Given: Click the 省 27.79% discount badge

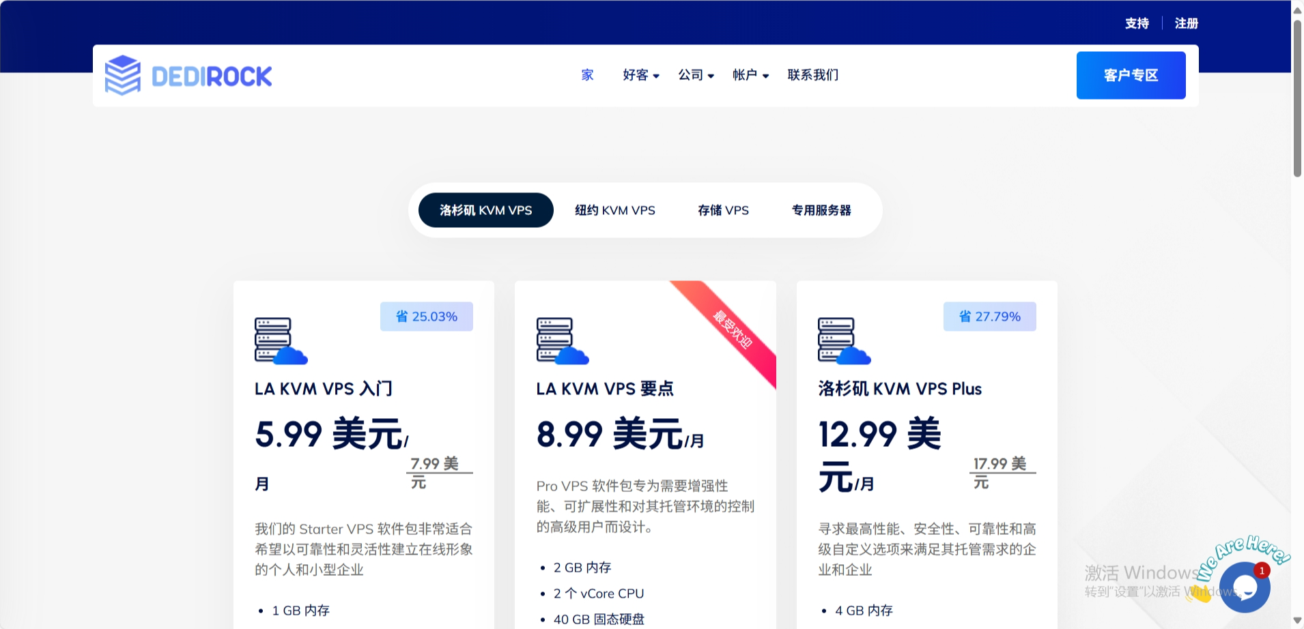Looking at the screenshot, I should click(989, 317).
